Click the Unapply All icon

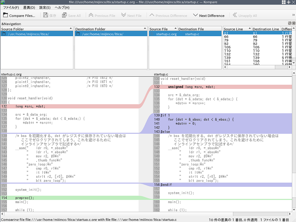tap(235, 15)
